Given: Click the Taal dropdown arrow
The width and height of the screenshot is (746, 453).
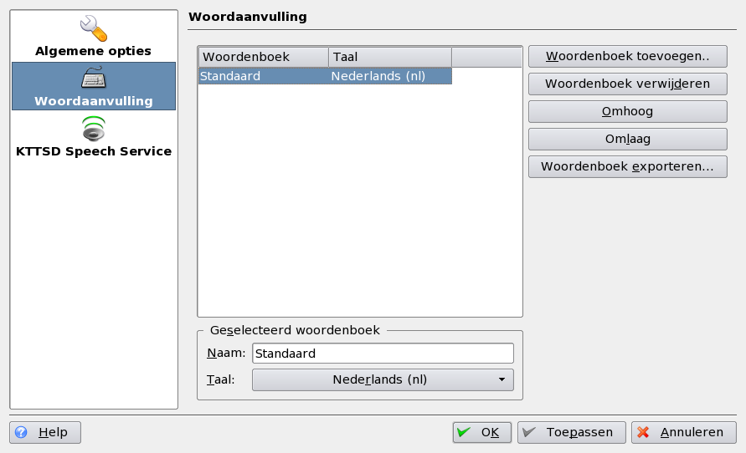Looking at the screenshot, I should pos(502,379).
